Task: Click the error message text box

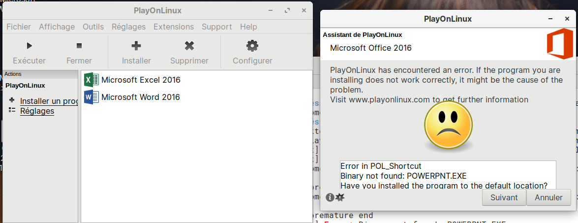Action: tap(448, 175)
